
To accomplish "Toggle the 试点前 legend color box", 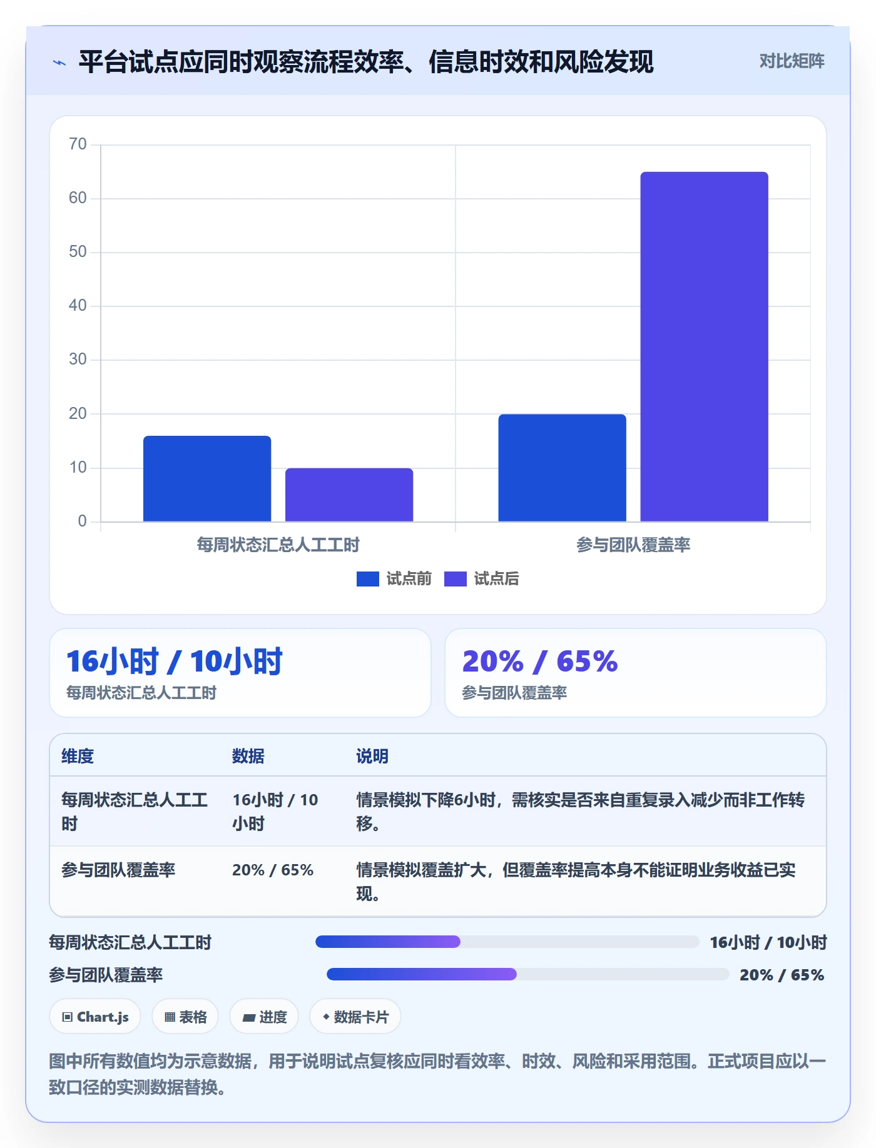I will click(x=367, y=579).
